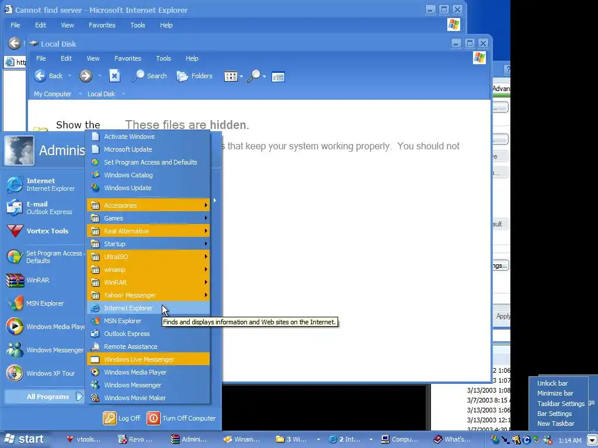
Task: Switch to Winamp taskbar button
Action: point(241,440)
